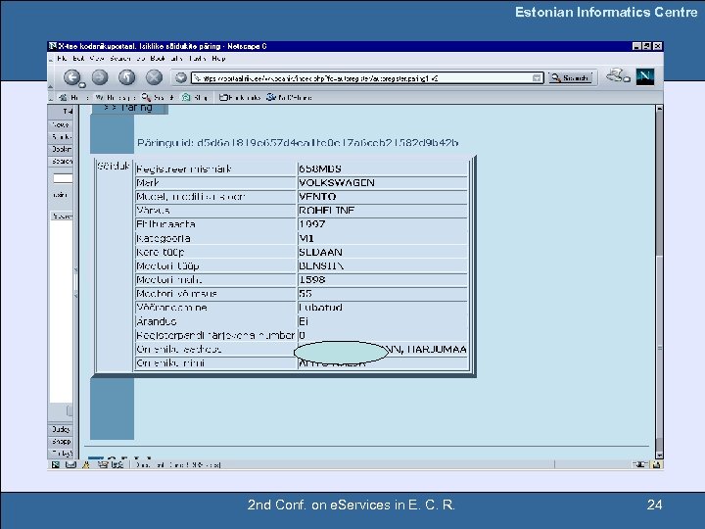Select the Stocks tab in sidebar

(61, 137)
